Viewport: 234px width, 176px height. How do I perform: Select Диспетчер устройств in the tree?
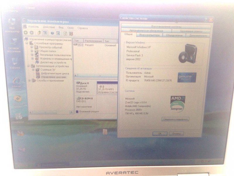point(53,62)
